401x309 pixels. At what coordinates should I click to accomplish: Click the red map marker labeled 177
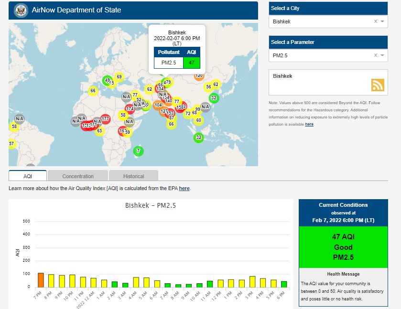point(106,119)
